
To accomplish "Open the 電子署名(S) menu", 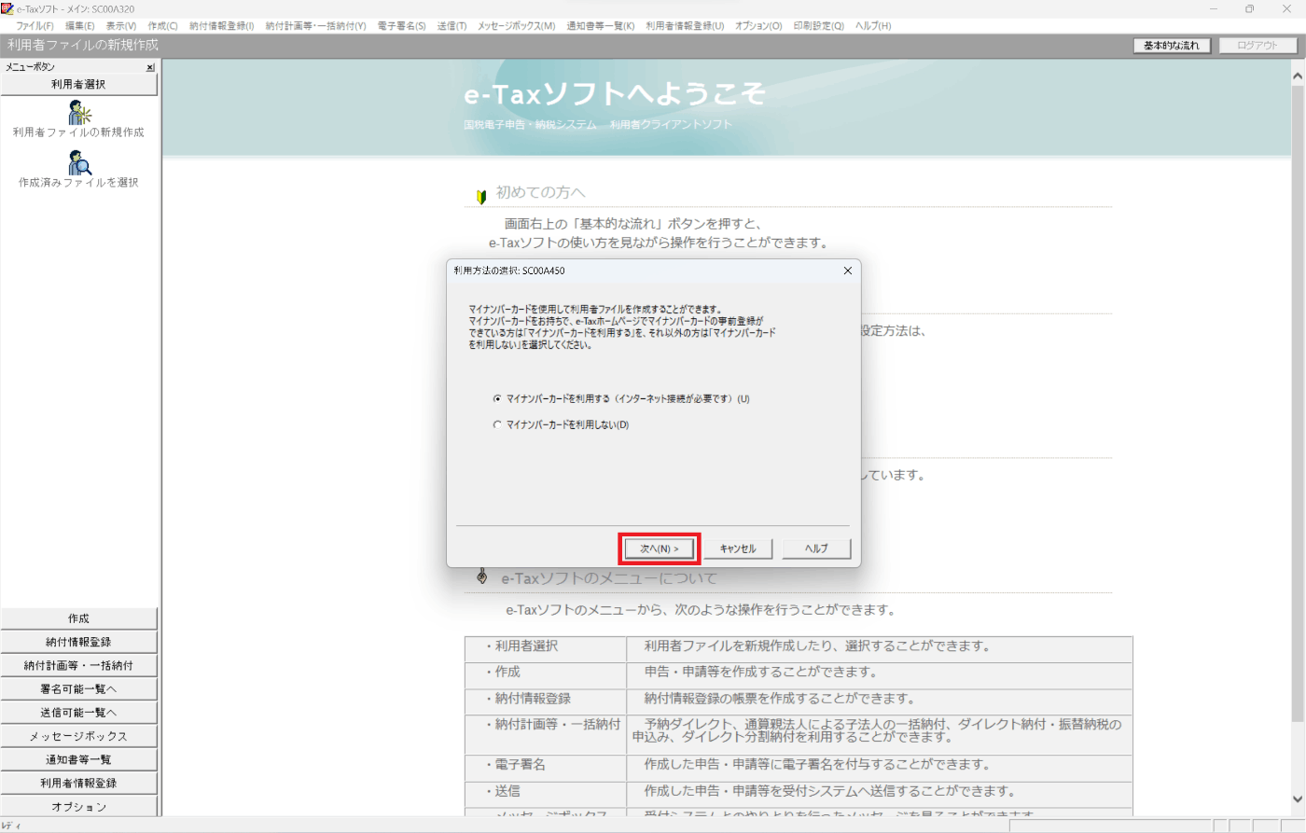I will click(x=401, y=25).
